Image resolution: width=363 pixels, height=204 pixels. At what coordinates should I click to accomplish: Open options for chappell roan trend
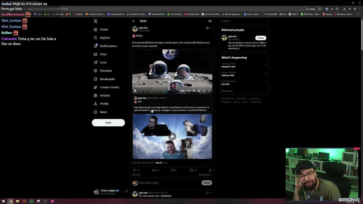click(x=265, y=64)
